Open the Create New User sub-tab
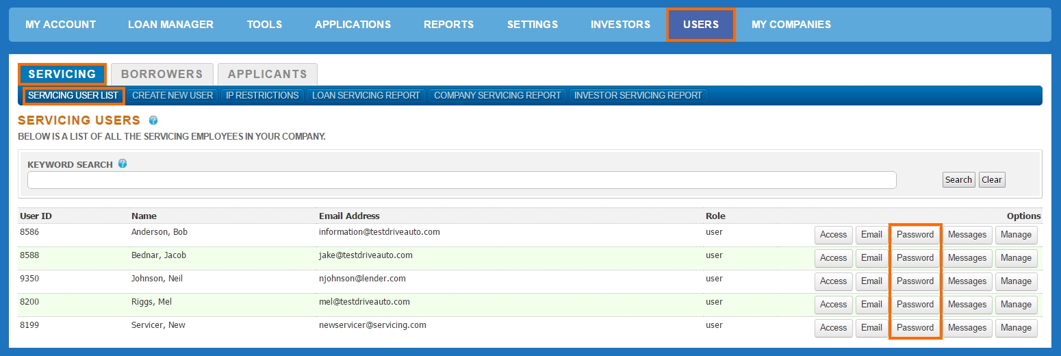This screenshot has height=356, width=1061. (x=172, y=95)
